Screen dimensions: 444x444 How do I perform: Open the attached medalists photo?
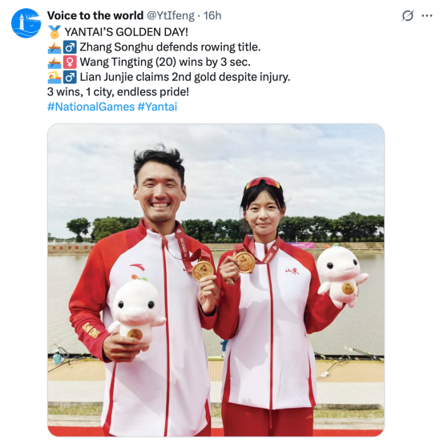(x=216, y=280)
